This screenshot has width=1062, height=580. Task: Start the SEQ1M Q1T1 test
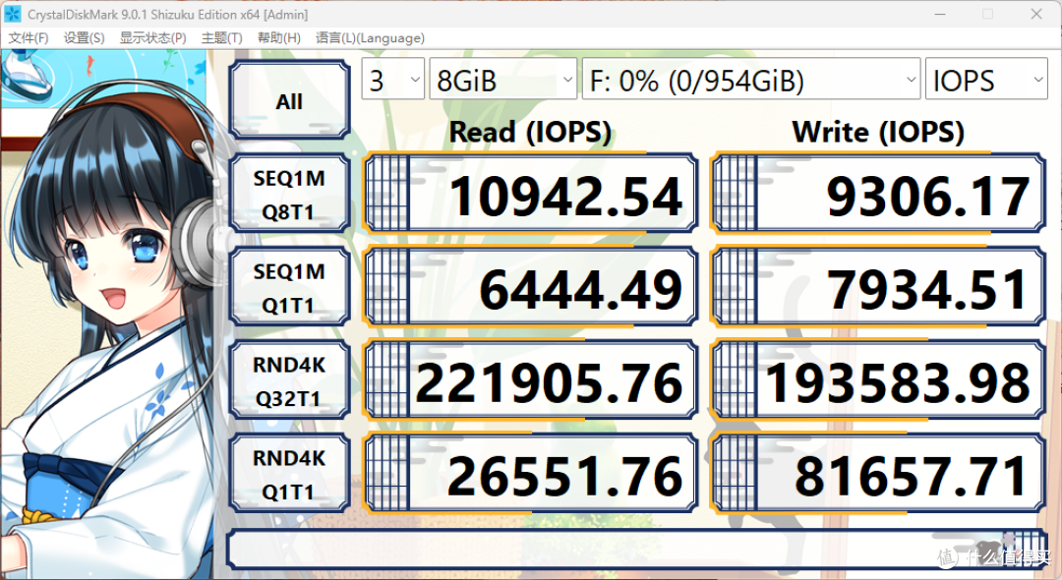[289, 288]
